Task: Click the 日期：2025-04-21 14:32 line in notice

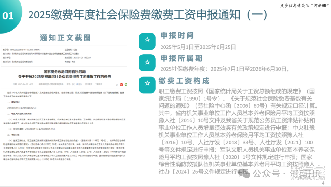Action: click(23, 84)
